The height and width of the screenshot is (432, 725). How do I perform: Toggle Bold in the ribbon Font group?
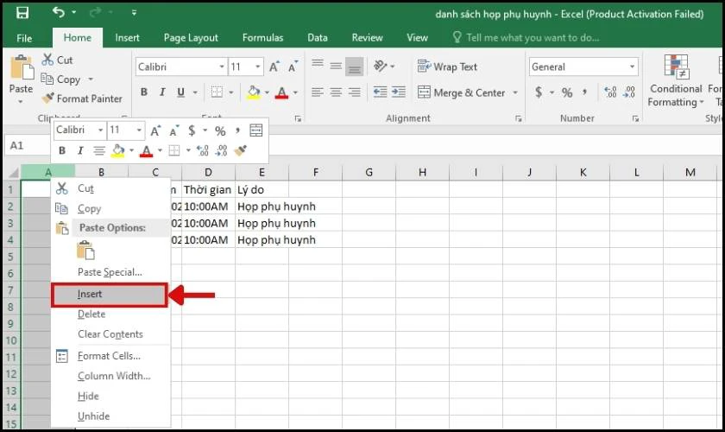coord(144,92)
